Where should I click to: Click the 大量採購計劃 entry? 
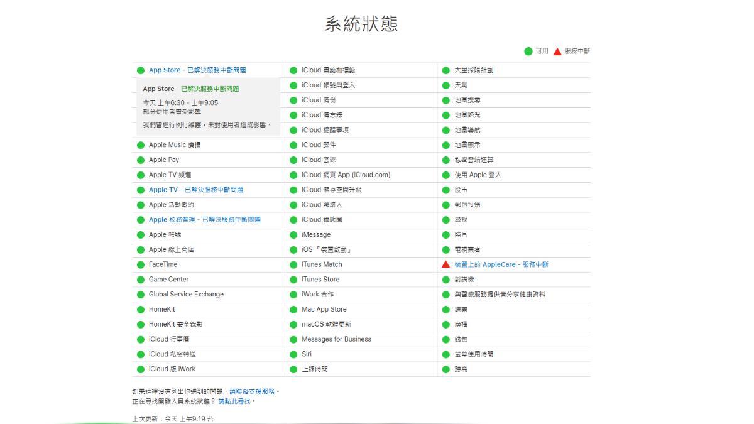(x=474, y=70)
